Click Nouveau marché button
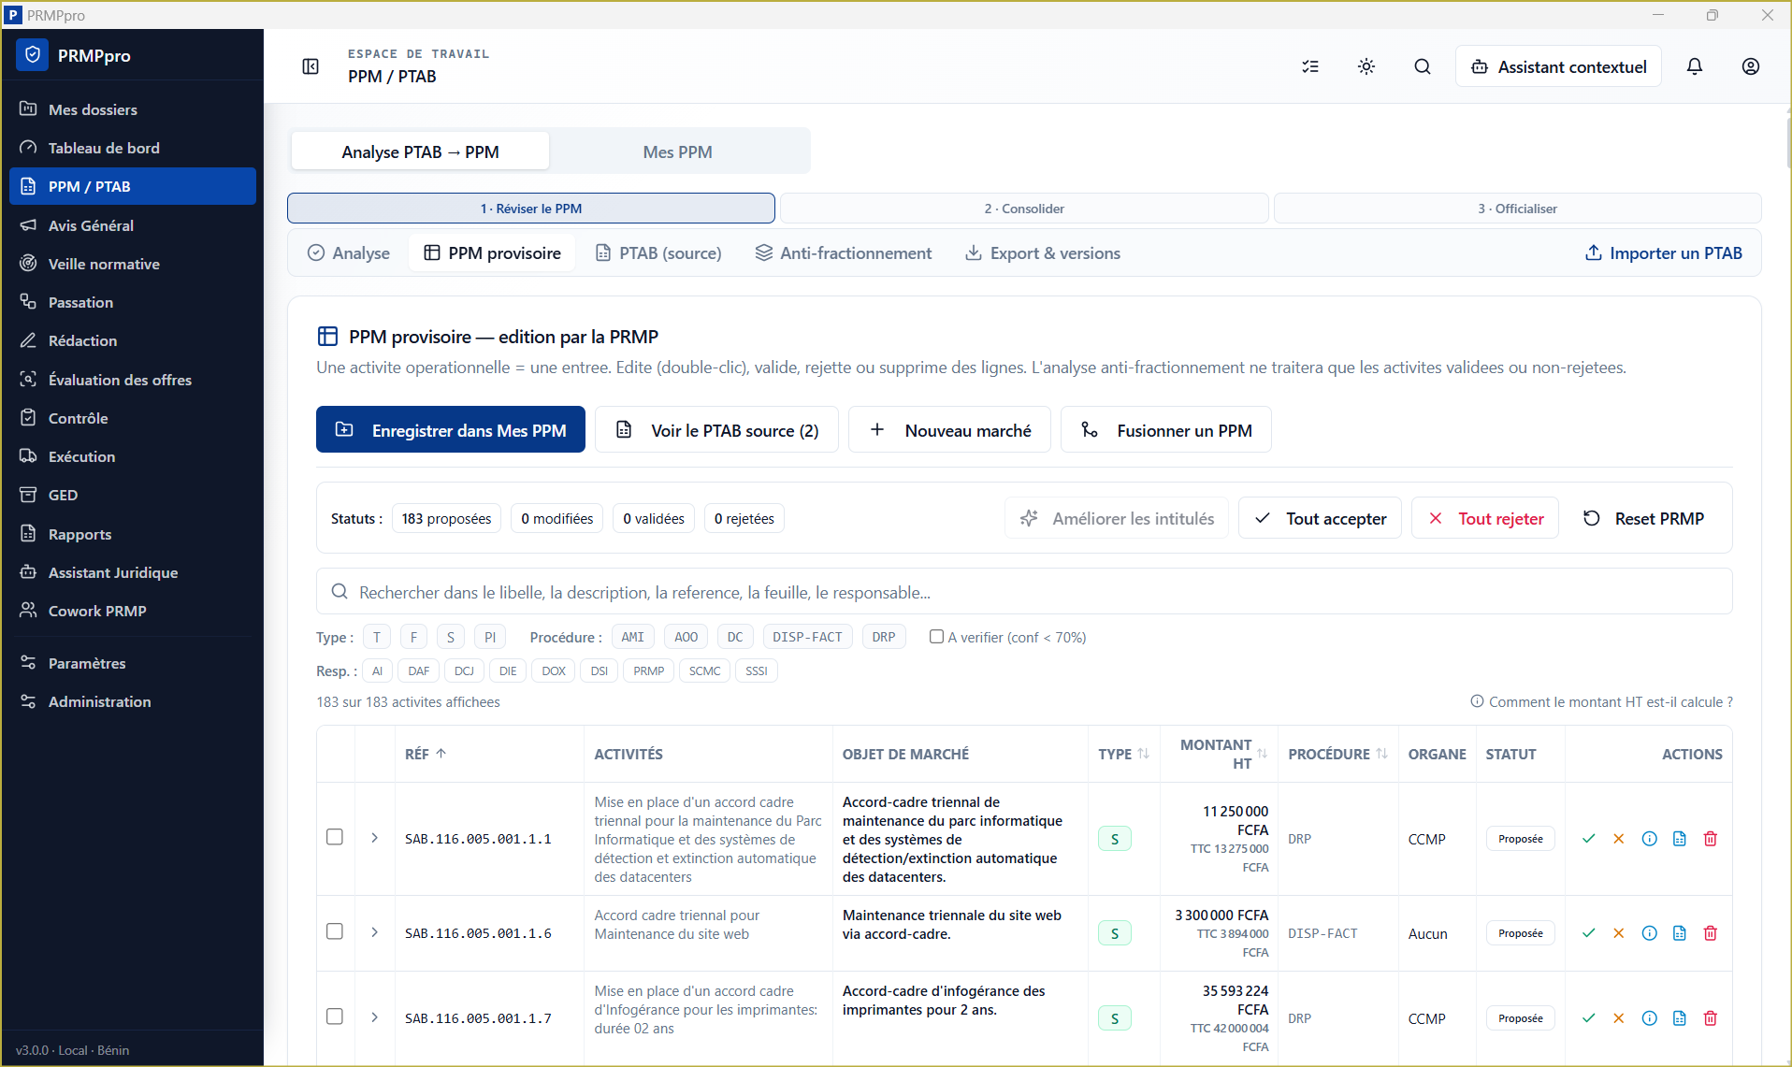 (949, 430)
